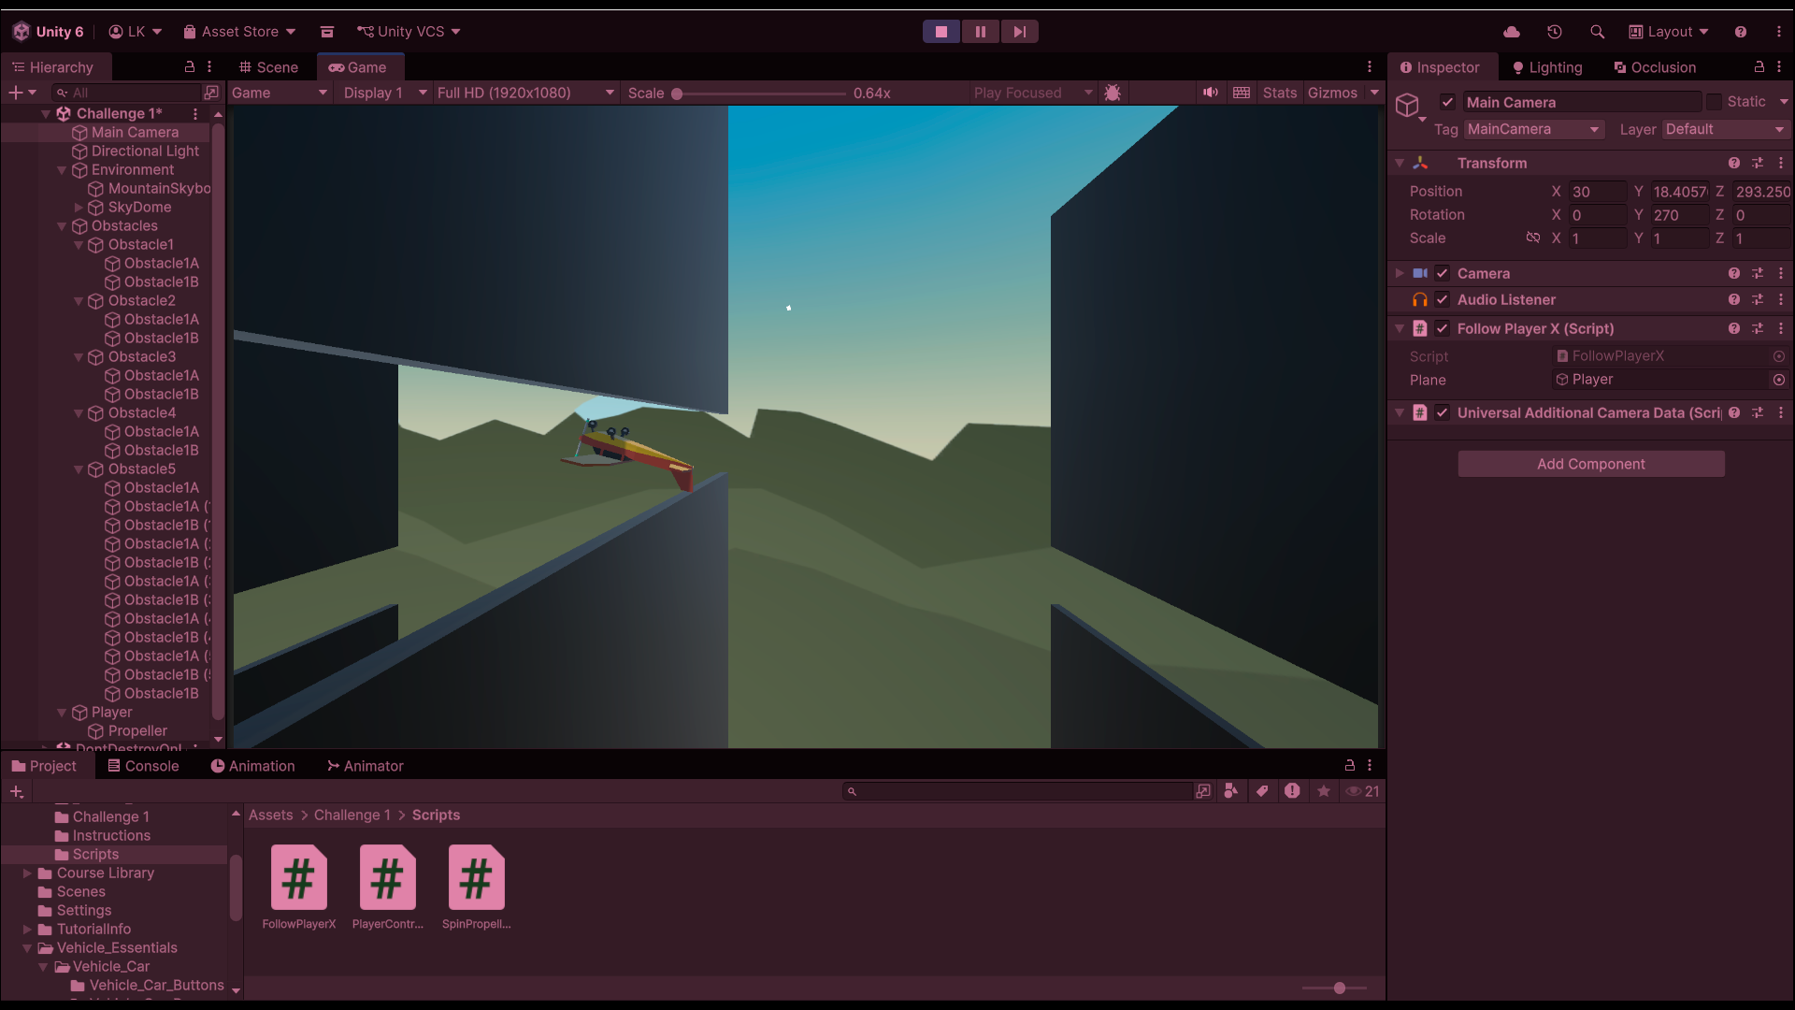Open Unity cloud services icon

point(1512,32)
